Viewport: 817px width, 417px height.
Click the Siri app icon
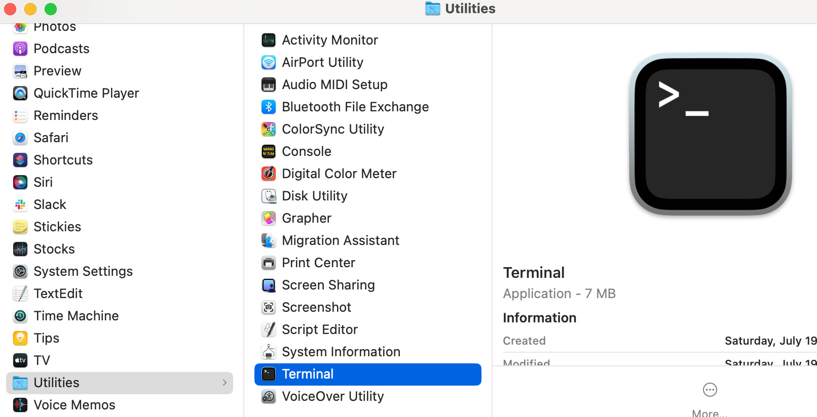[x=20, y=182]
